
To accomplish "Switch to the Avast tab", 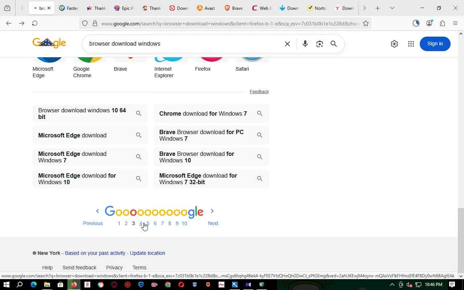I will click(x=207, y=8).
